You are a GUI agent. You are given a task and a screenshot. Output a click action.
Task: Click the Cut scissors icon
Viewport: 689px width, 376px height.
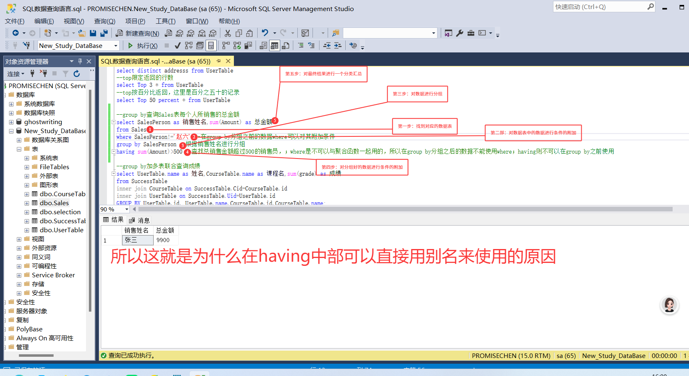click(228, 33)
